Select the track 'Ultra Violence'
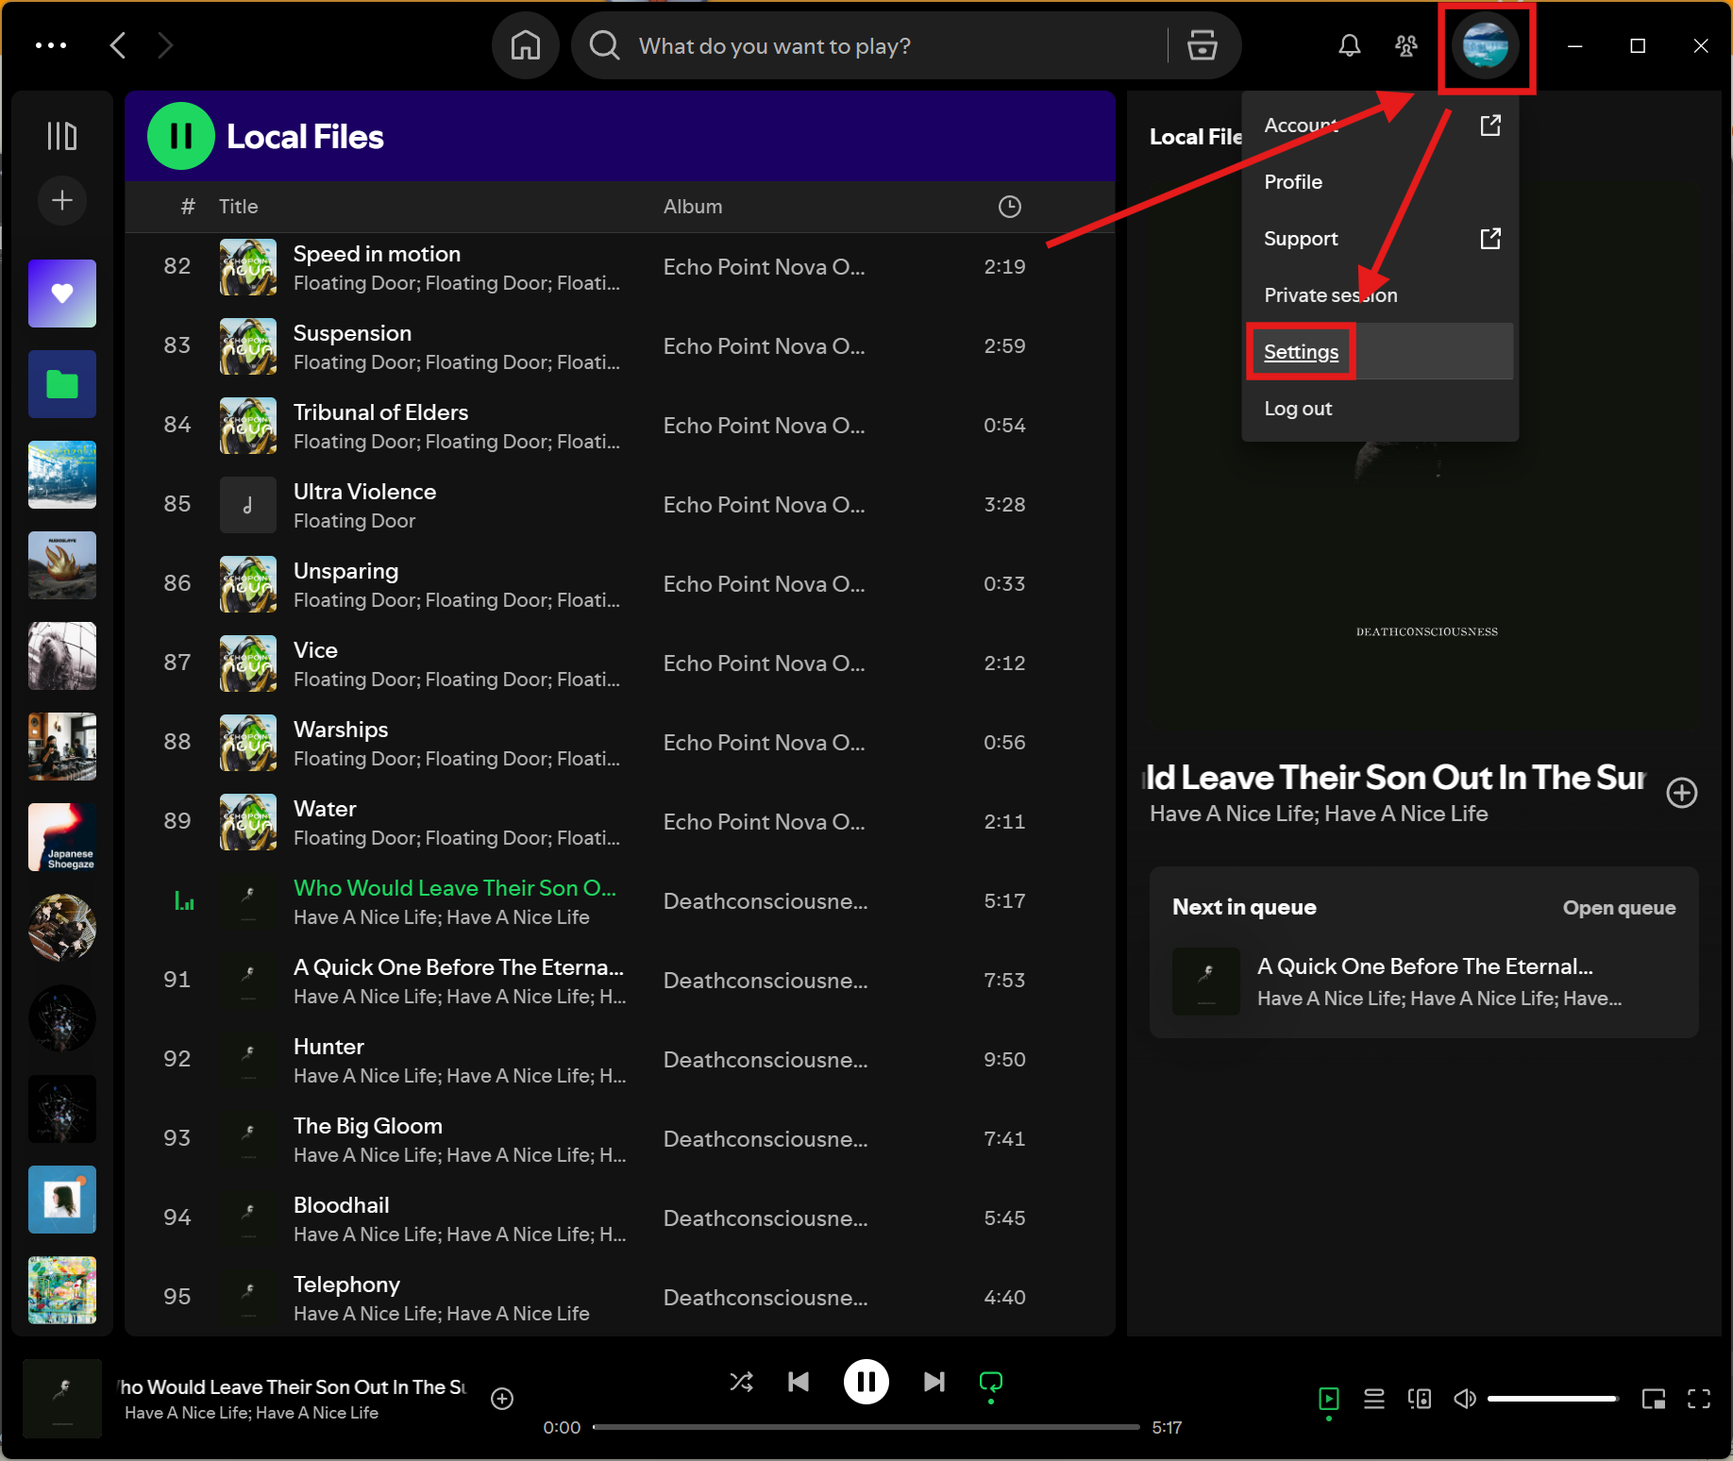 tap(619, 505)
